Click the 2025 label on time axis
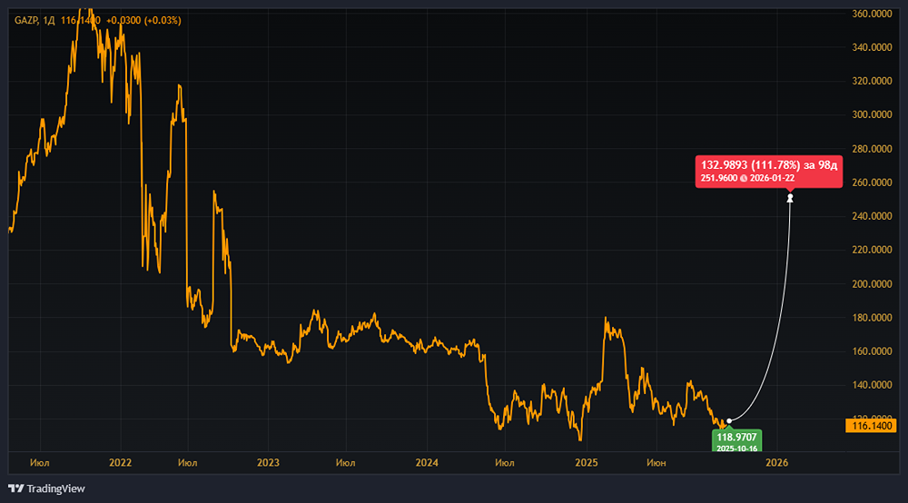 pyautogui.click(x=586, y=463)
